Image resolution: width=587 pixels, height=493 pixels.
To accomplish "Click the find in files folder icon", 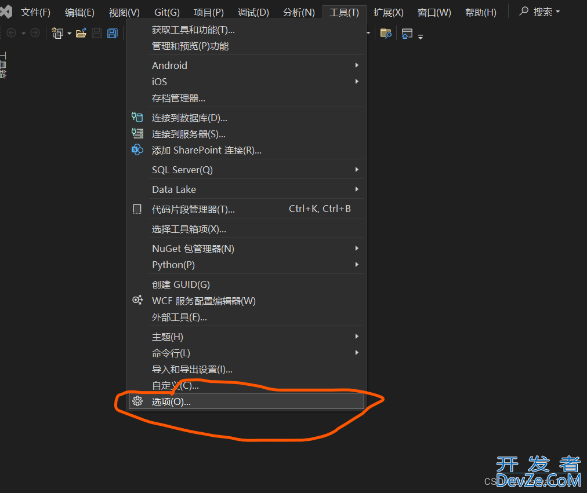I will pos(386,33).
